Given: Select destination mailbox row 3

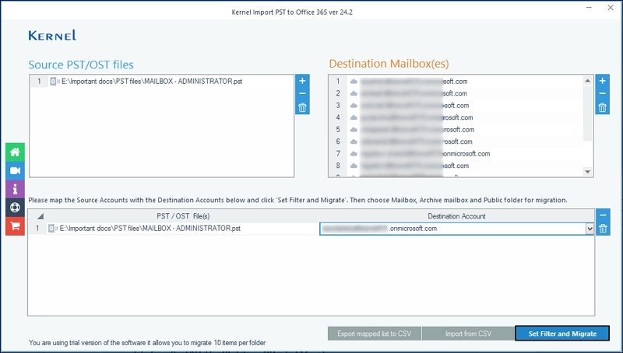Looking at the screenshot, I should click(456, 106).
